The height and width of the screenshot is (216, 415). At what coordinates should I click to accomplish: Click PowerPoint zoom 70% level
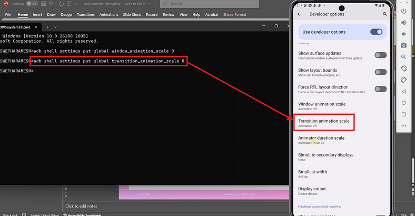click(x=404, y=214)
